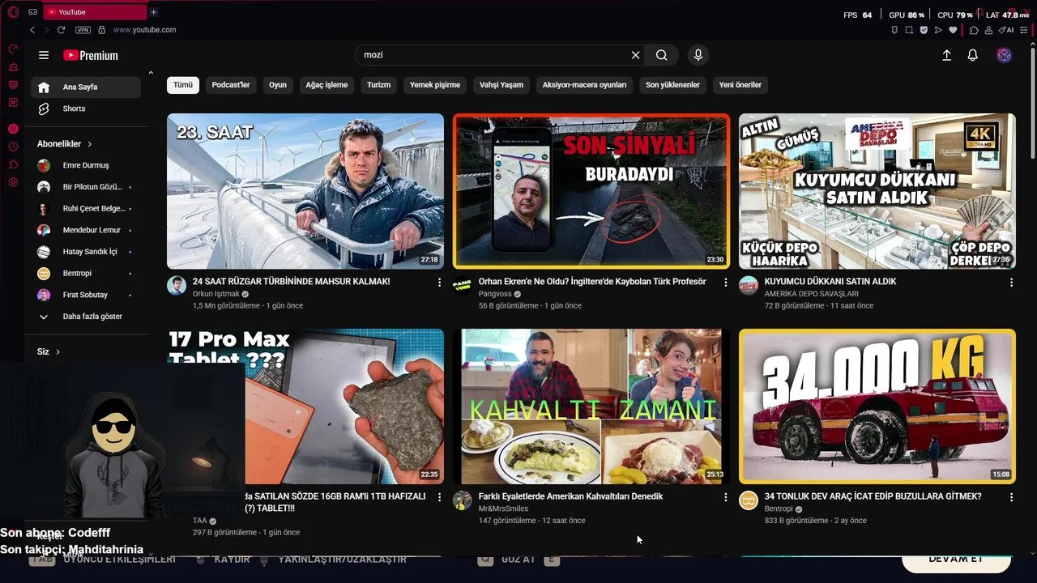1037x583 pixels.
Task: Open a new browser tab
Action: tap(153, 12)
